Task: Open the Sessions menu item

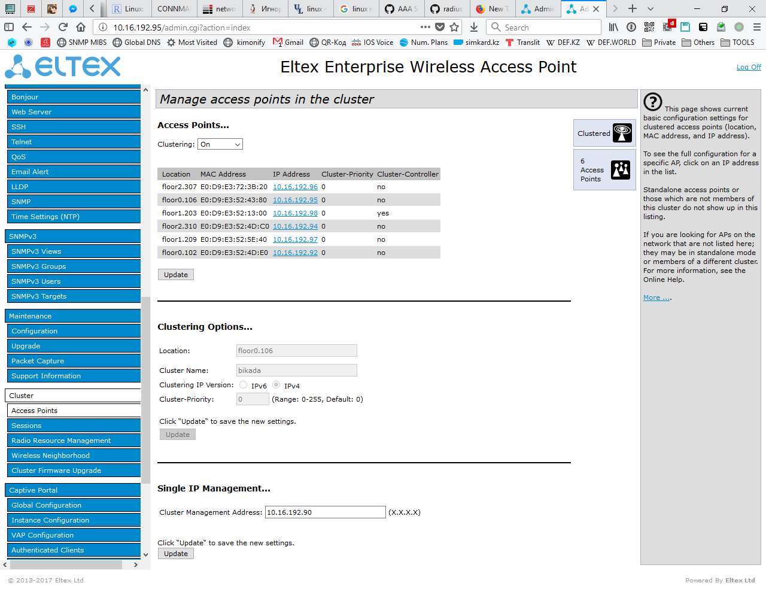Action: click(x=74, y=426)
